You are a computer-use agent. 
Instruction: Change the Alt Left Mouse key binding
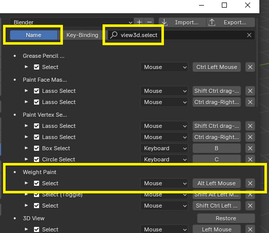point(217,183)
